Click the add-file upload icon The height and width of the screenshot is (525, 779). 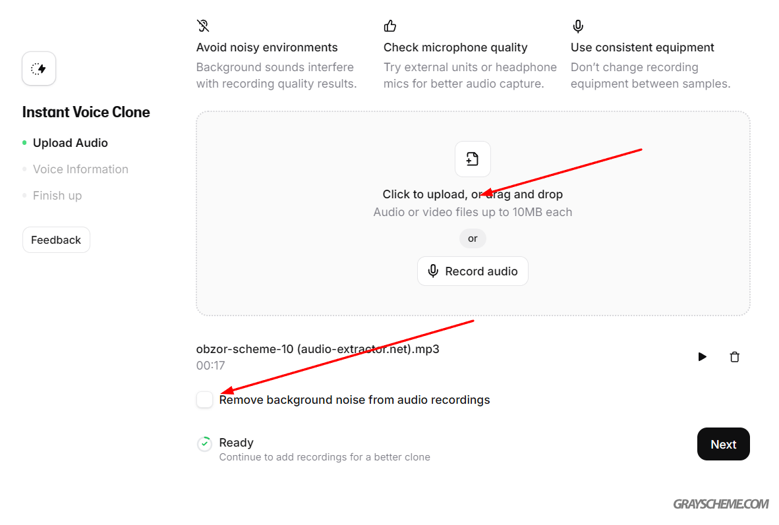[473, 159]
